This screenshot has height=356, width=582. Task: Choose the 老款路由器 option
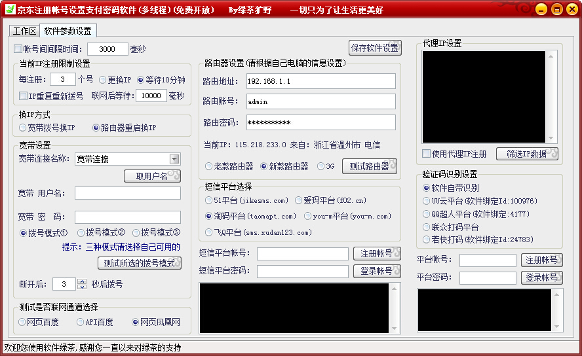coord(210,166)
